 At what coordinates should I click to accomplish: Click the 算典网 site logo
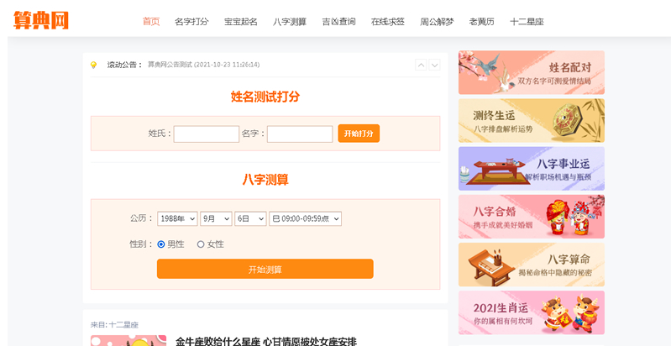[41, 20]
